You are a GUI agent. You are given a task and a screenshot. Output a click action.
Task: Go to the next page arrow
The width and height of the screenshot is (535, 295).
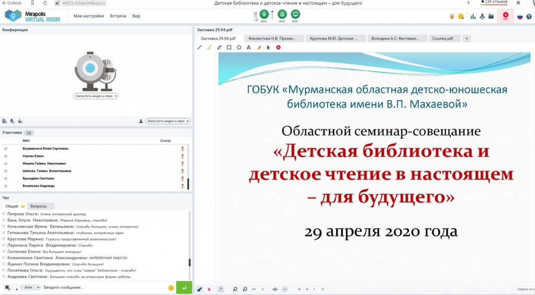(x=307, y=289)
